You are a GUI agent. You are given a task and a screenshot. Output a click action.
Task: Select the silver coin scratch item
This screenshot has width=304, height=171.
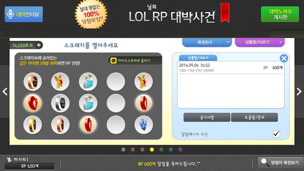[x=60, y=103]
